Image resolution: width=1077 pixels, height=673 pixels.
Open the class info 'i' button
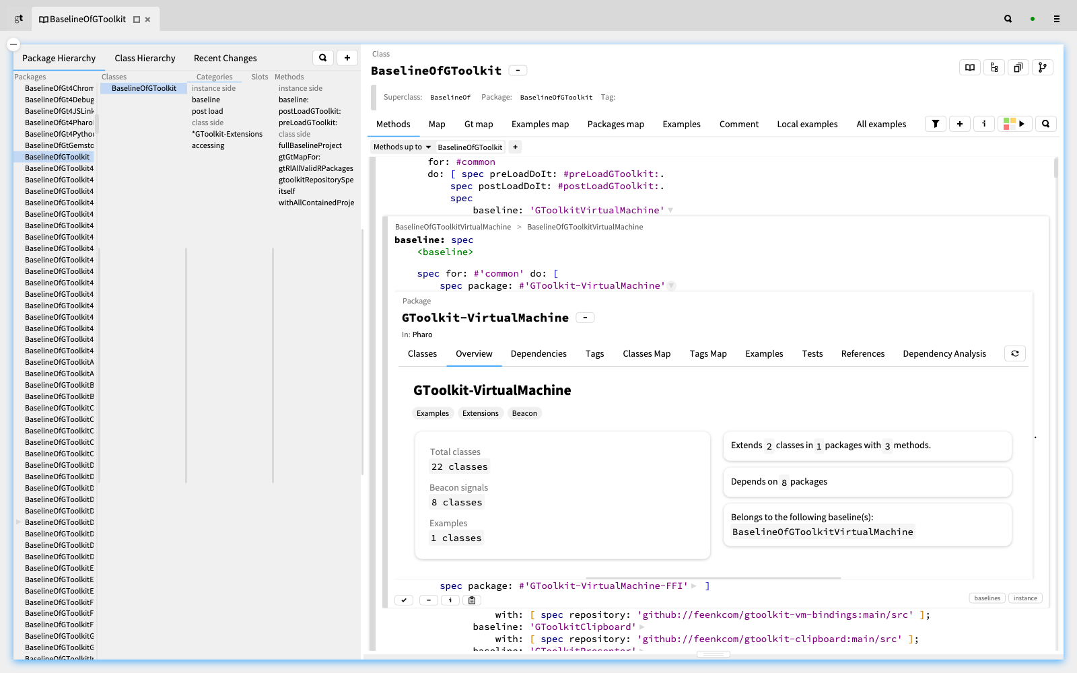point(984,124)
